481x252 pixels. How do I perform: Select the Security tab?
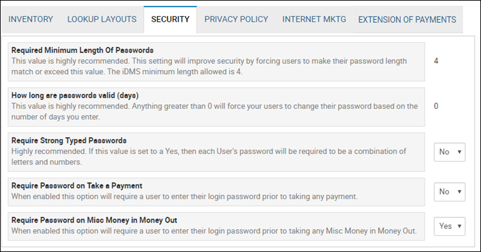click(x=170, y=19)
